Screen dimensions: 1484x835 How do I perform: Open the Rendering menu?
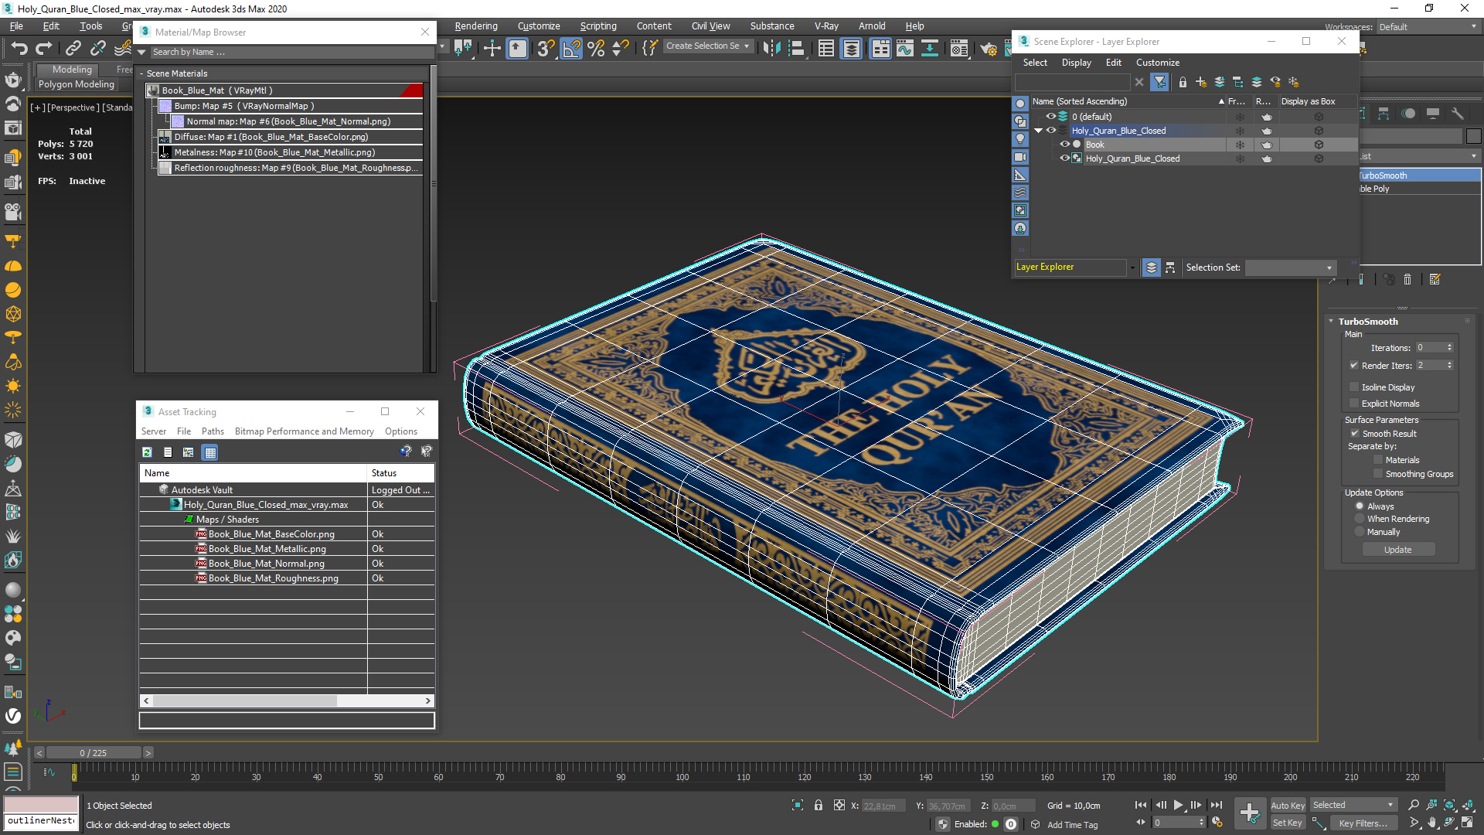coord(475,26)
